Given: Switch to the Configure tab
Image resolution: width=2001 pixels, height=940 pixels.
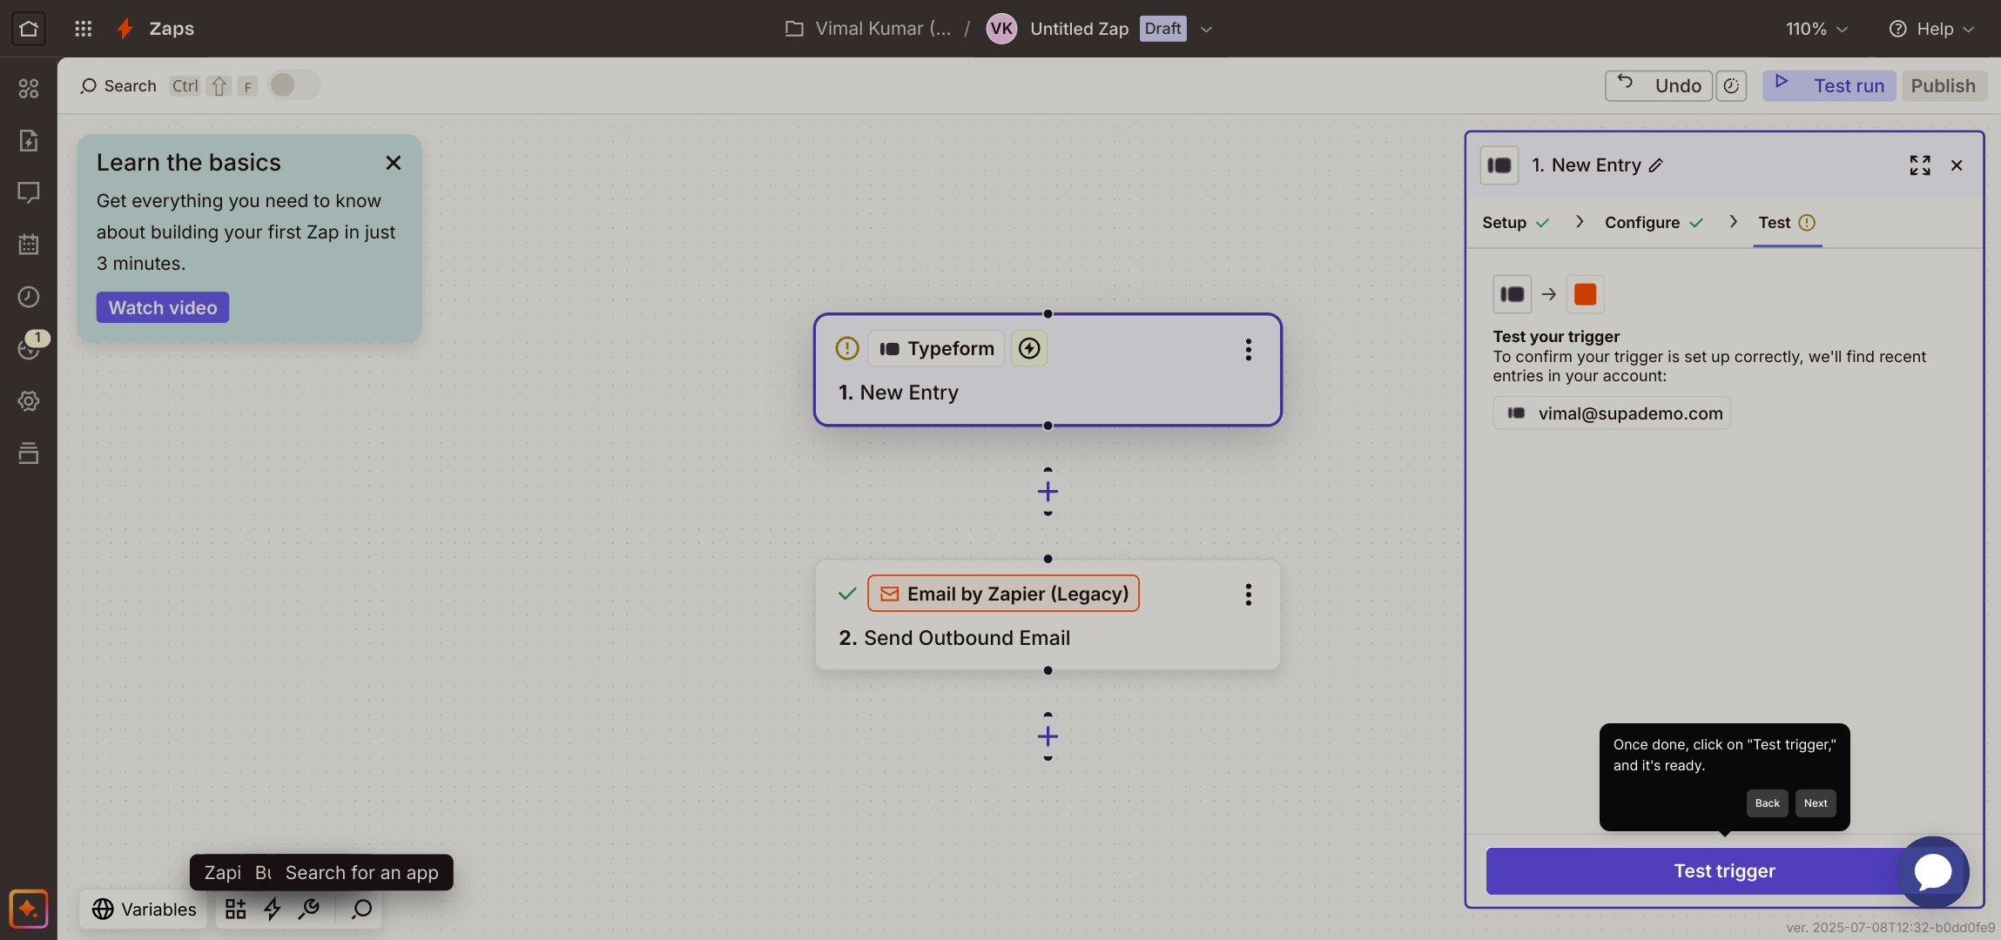Looking at the screenshot, I should tap(1654, 223).
